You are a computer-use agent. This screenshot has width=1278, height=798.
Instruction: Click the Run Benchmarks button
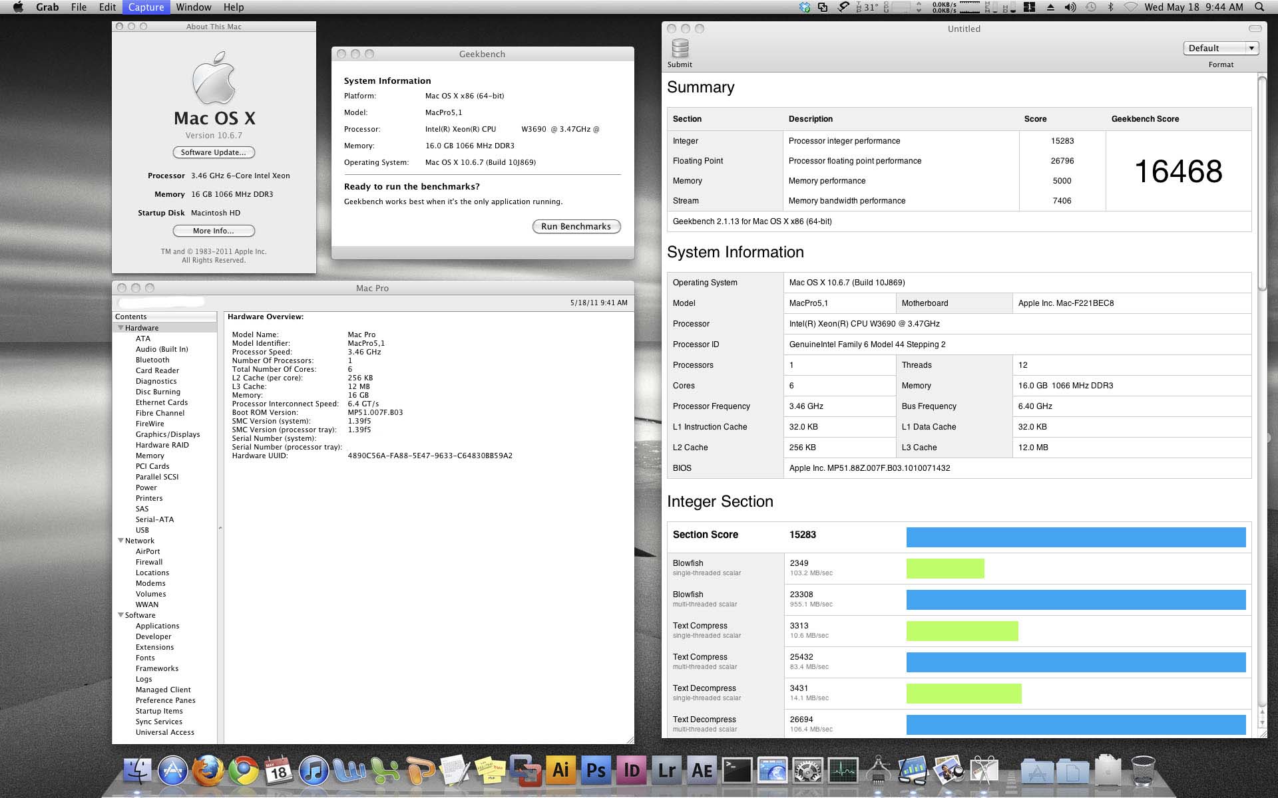576,227
